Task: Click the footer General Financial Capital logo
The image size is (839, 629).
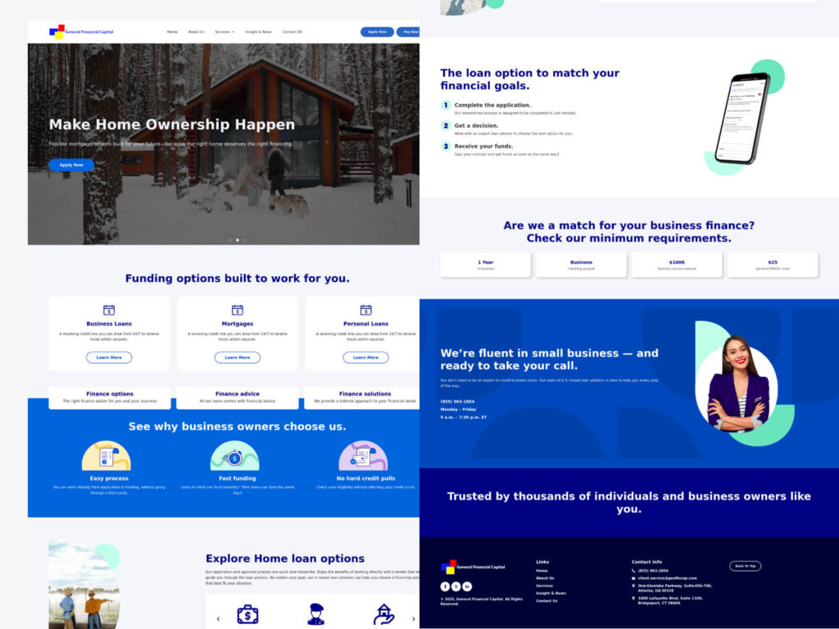Action: (473, 567)
